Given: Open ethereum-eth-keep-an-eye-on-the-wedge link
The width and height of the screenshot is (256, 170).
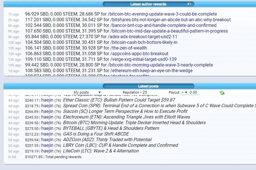Looking at the screenshot, I should click(x=151, y=70).
